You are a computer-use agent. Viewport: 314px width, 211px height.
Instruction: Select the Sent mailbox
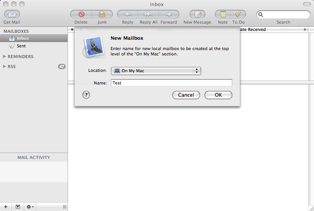click(21, 46)
